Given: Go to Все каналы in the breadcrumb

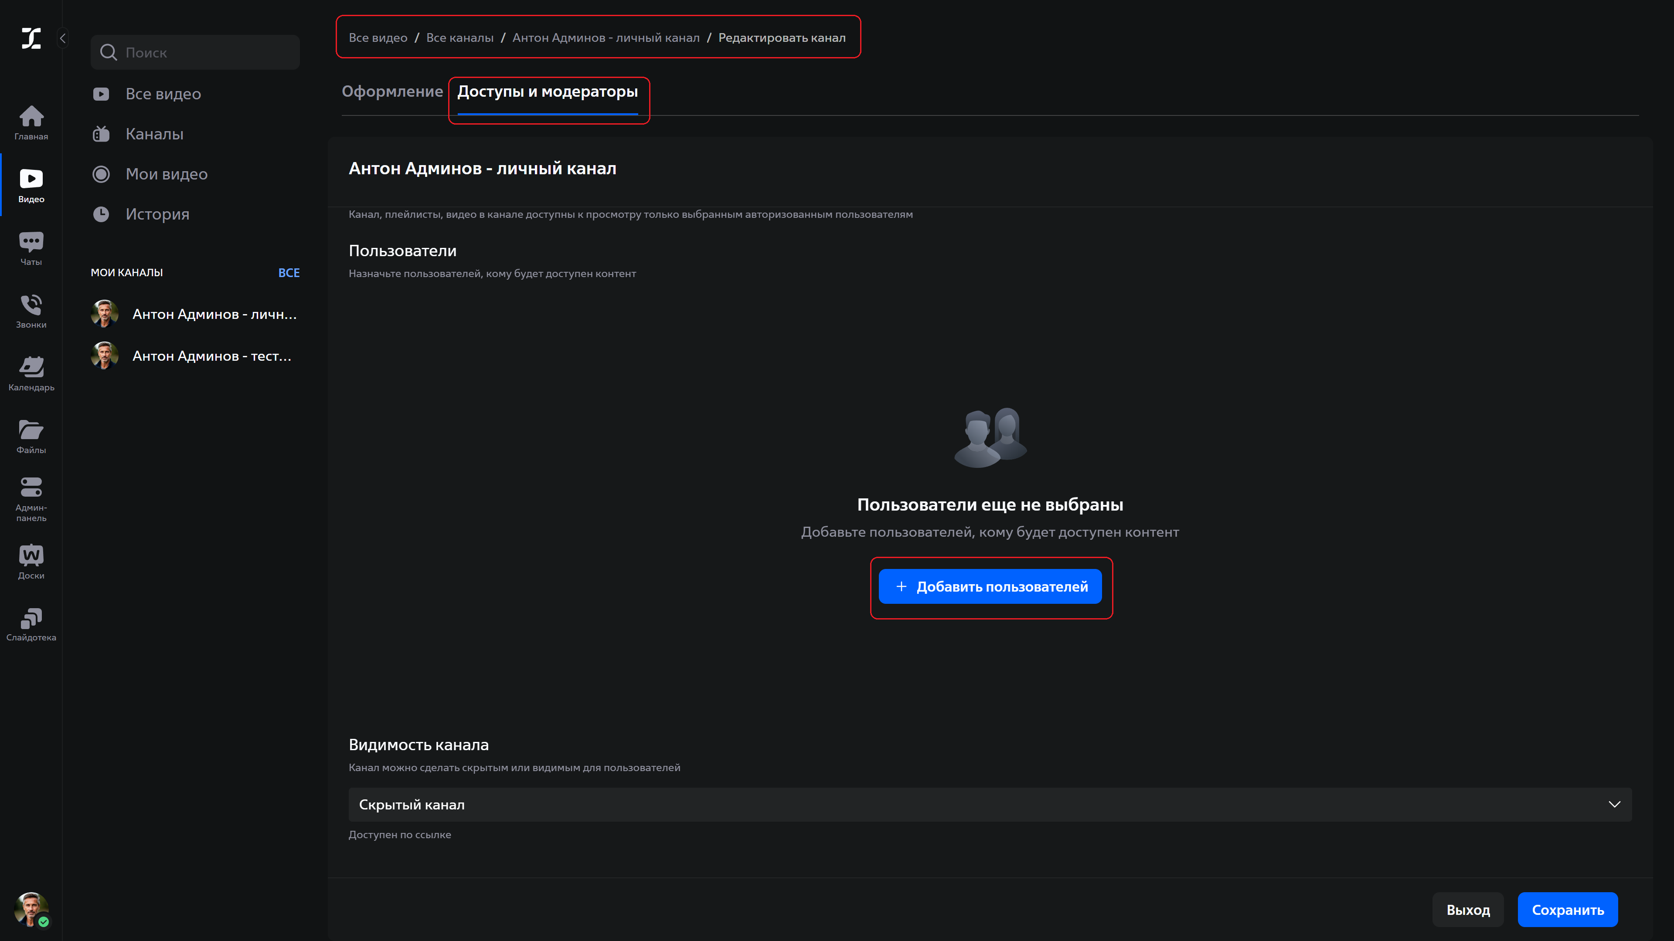Looking at the screenshot, I should pos(459,37).
